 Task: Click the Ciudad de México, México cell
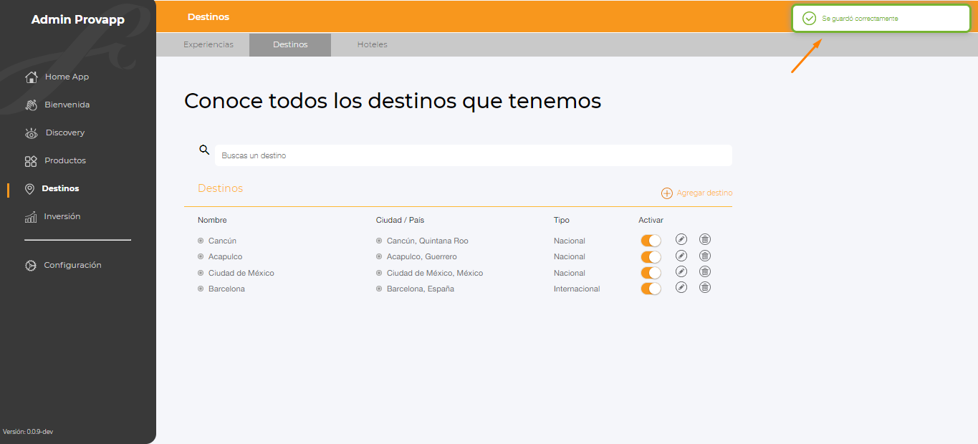pos(435,274)
